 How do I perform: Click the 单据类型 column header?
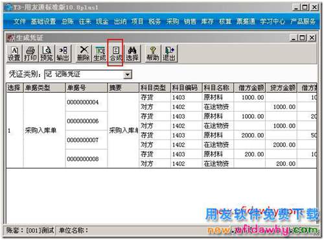coord(44,88)
